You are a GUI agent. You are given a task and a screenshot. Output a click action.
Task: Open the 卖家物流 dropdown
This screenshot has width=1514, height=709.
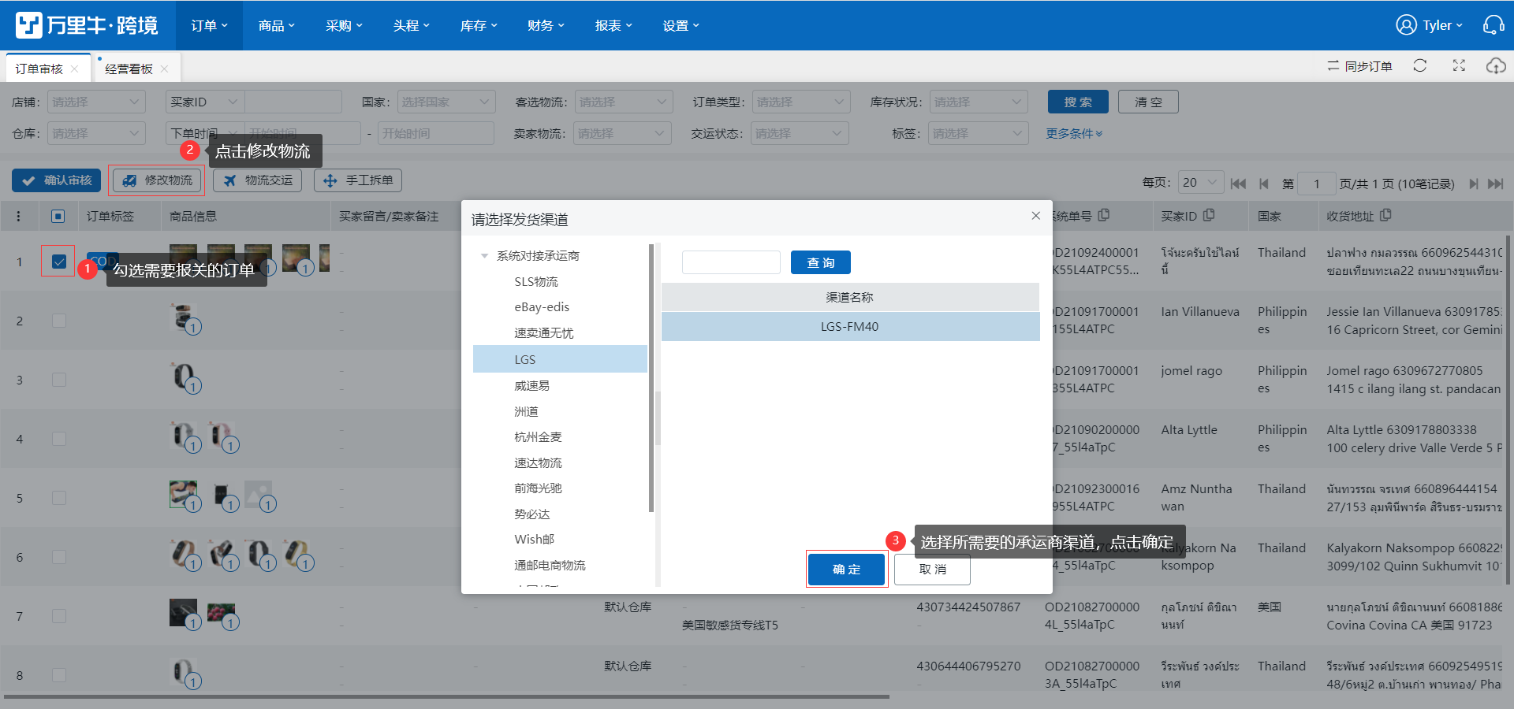point(621,133)
